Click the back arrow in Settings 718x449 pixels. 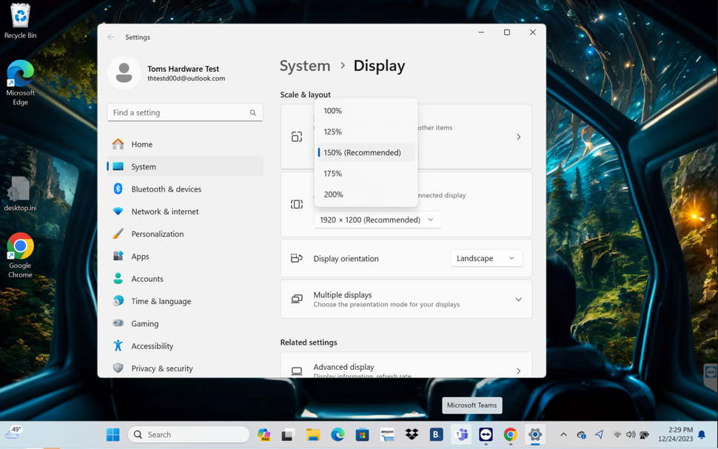pos(111,36)
